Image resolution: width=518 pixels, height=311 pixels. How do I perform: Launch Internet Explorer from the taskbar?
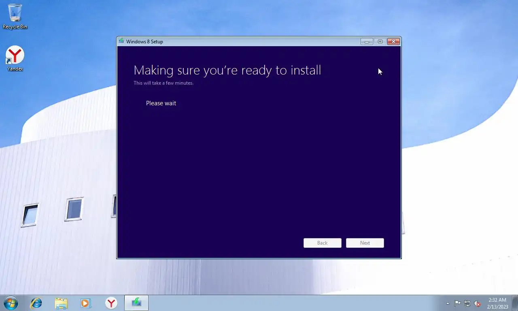(x=36, y=303)
